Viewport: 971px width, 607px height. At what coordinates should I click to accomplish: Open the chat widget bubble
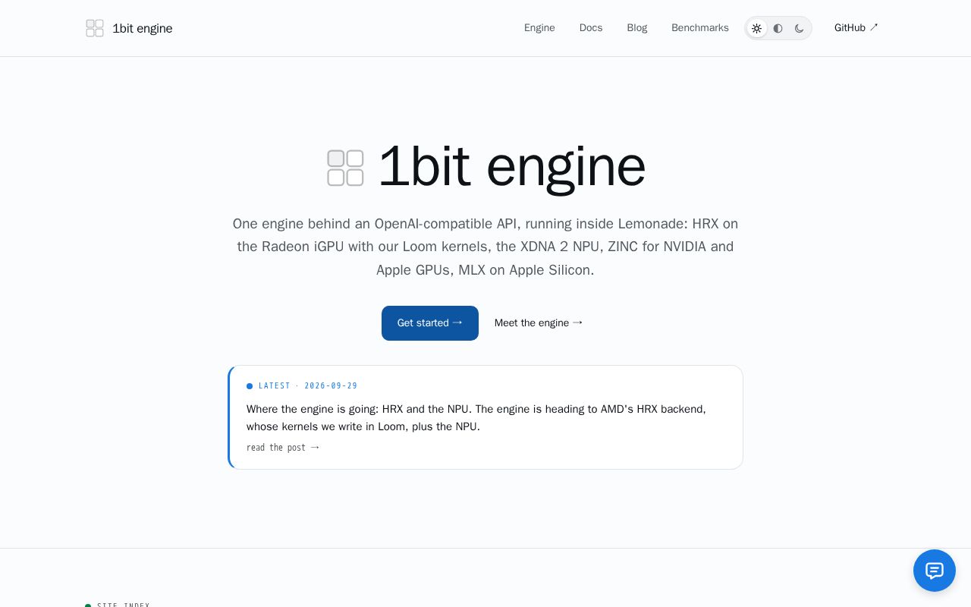pos(935,571)
